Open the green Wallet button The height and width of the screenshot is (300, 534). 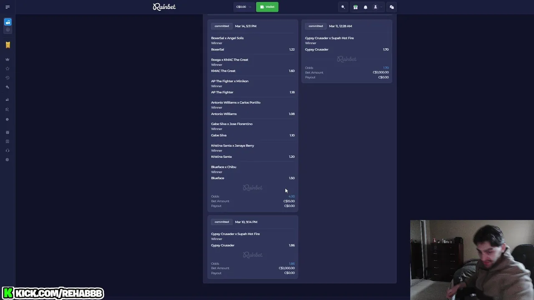267,7
